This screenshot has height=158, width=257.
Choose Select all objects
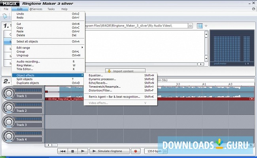click(x=48, y=41)
